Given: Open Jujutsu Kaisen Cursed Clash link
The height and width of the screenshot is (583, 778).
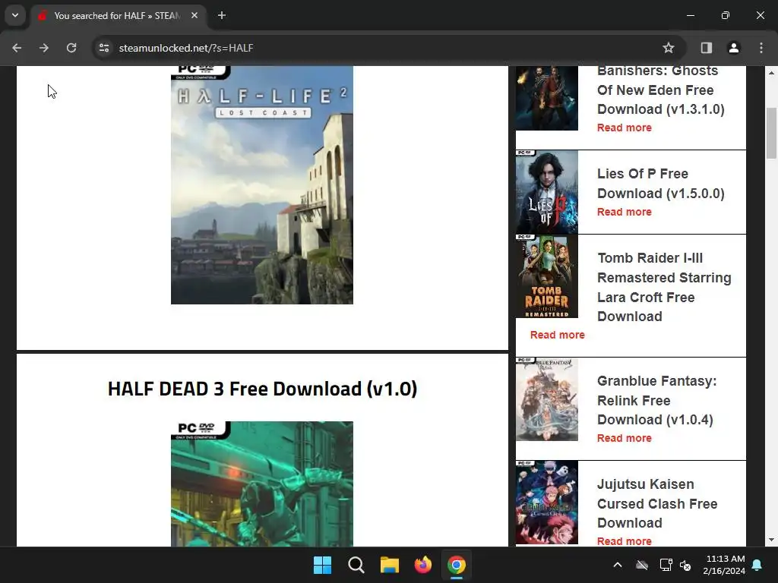Looking at the screenshot, I should click(657, 503).
